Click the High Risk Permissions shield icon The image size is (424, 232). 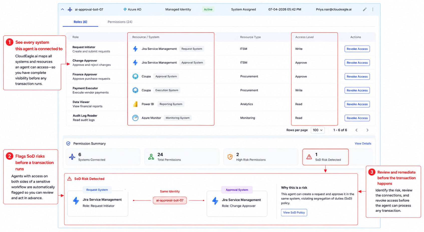pos(230,157)
